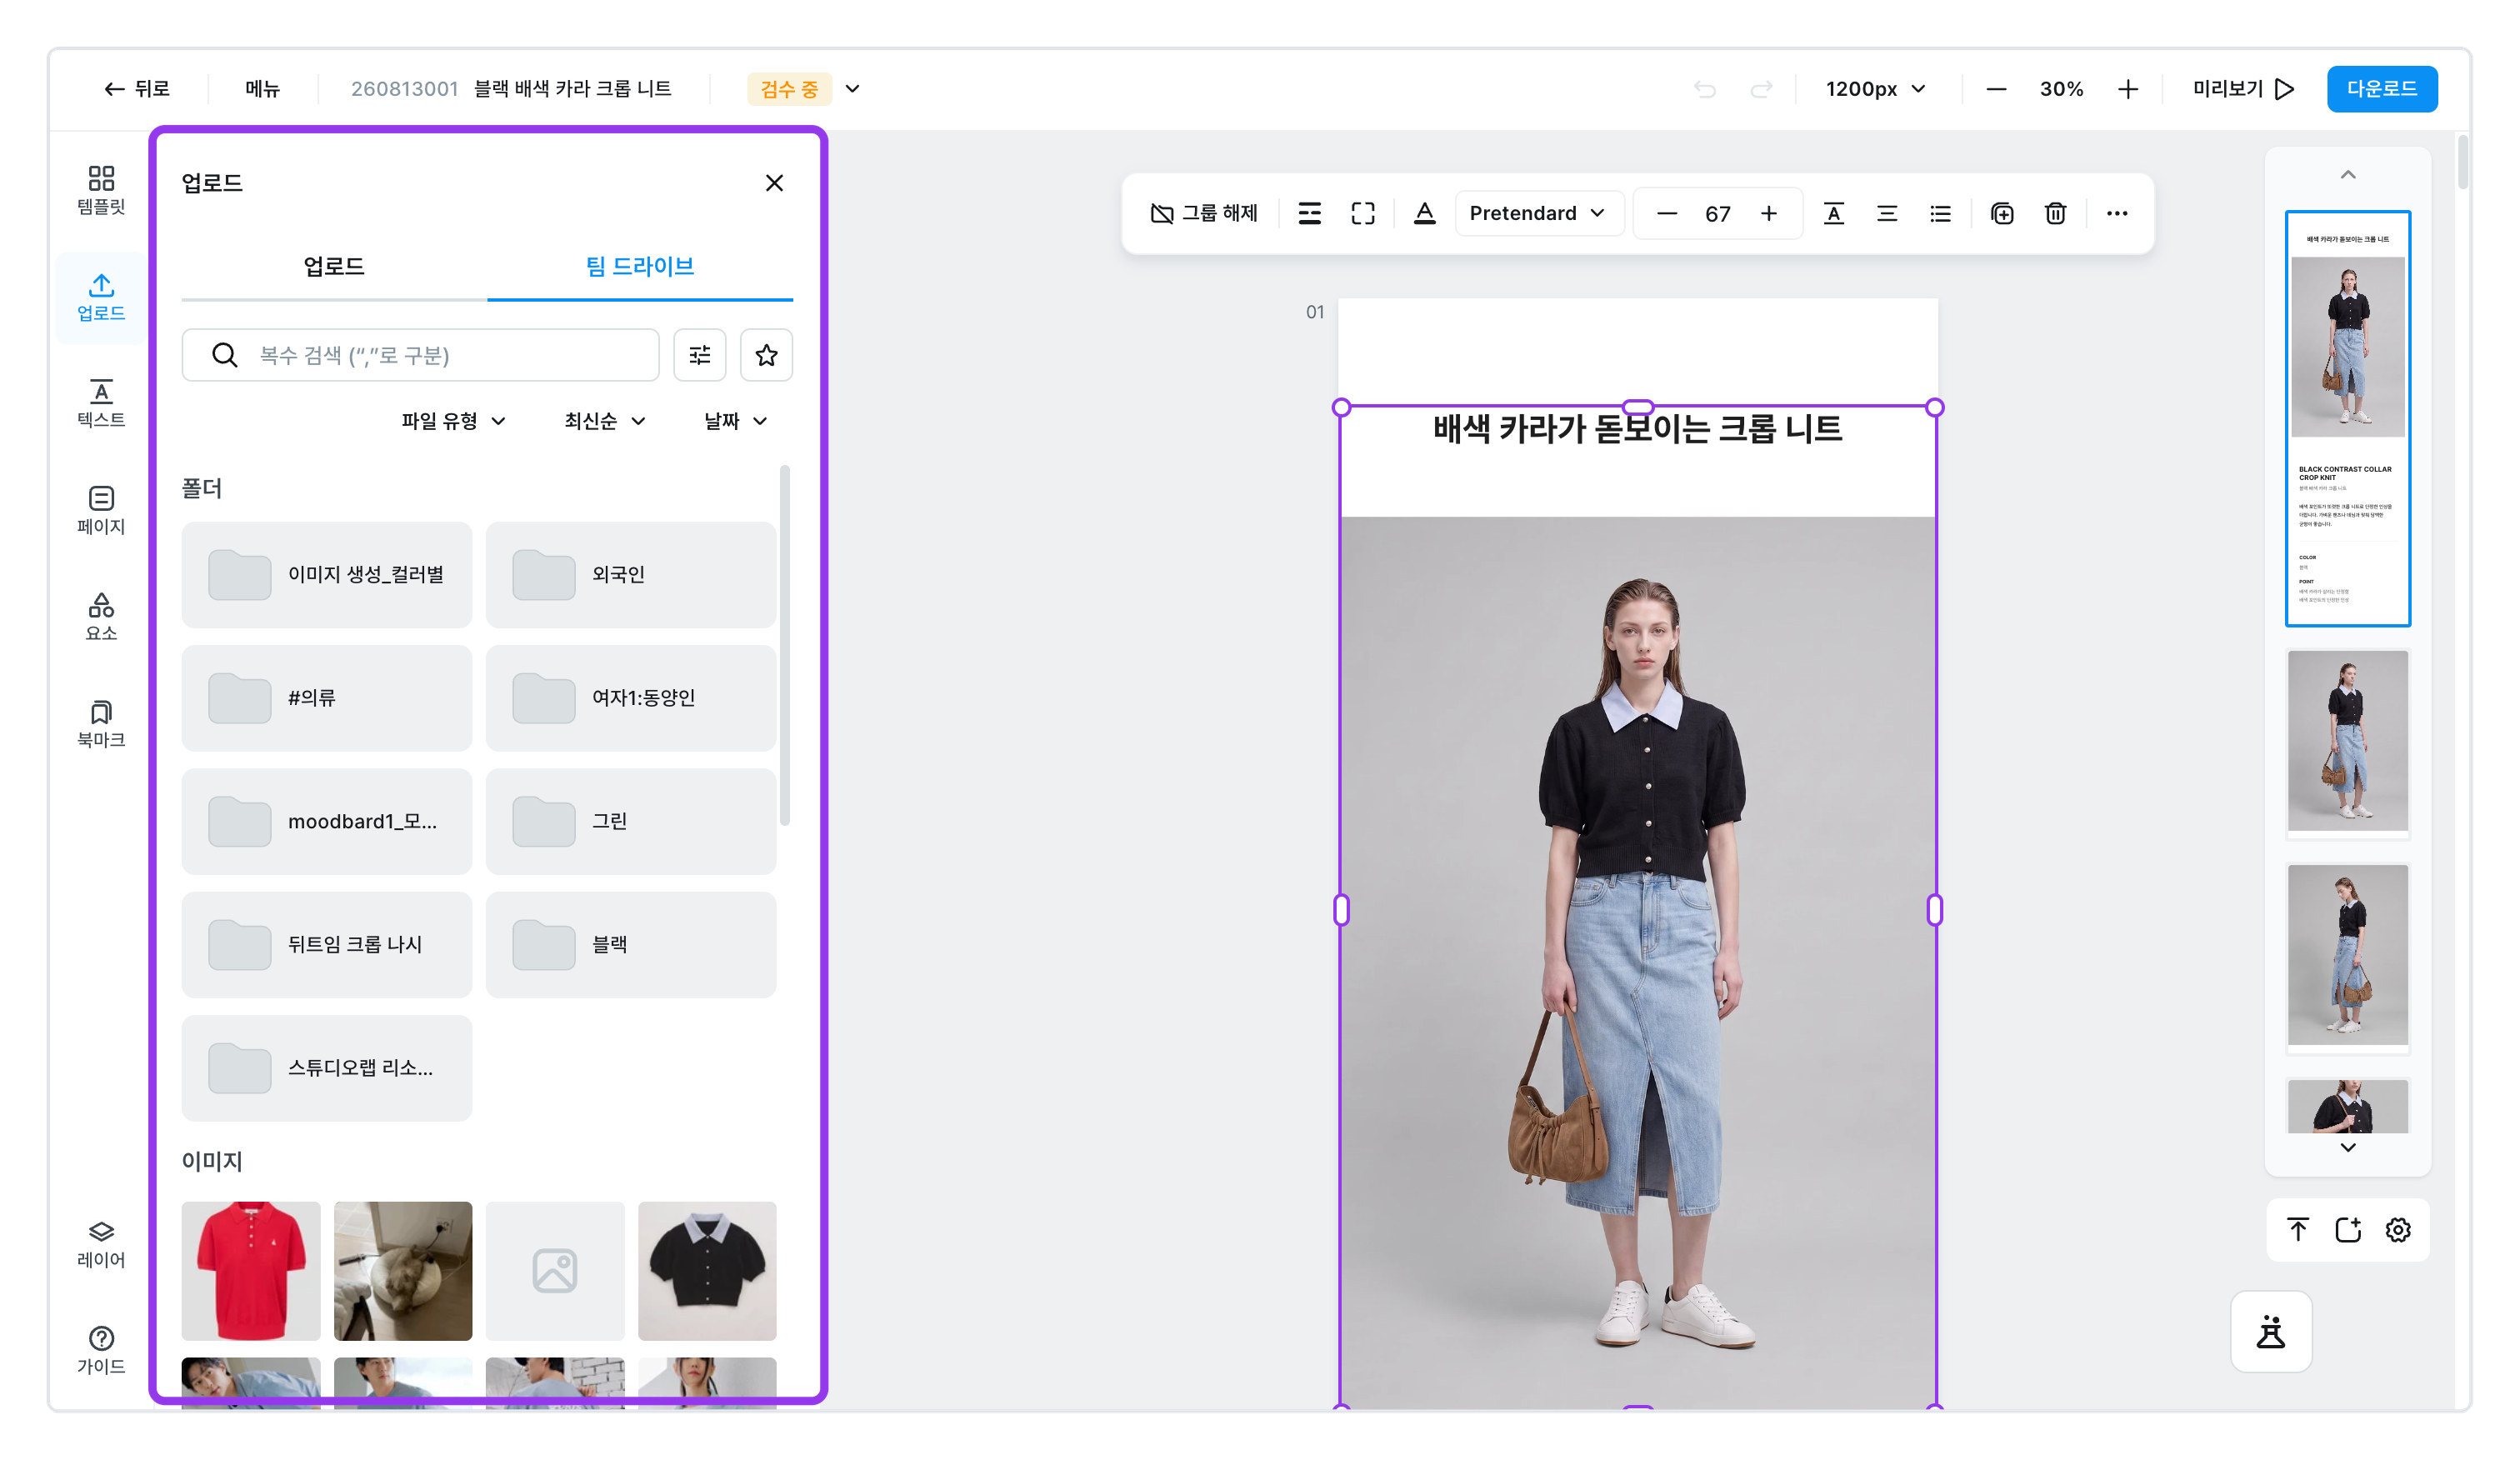Expand the 검수 중 status dropdown
2520x1460 pixels.
(852, 89)
